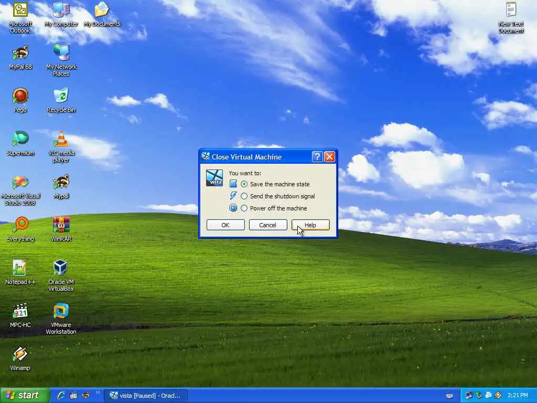537x403 pixels.
Task: Click the keyboard icon on the taskbar
Action: [x=449, y=396]
